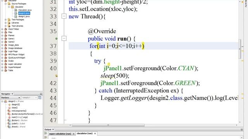Select jPanel1 field in Navigator
This screenshot has height=139, width=248.
(18, 127)
